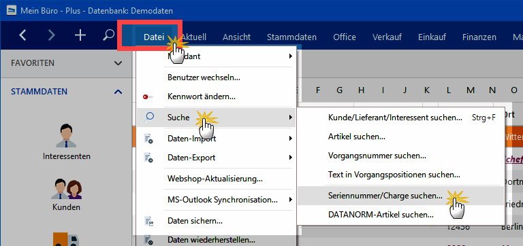Click the Daten-Export document icon
The width and height of the screenshot is (523, 246).
148,158
